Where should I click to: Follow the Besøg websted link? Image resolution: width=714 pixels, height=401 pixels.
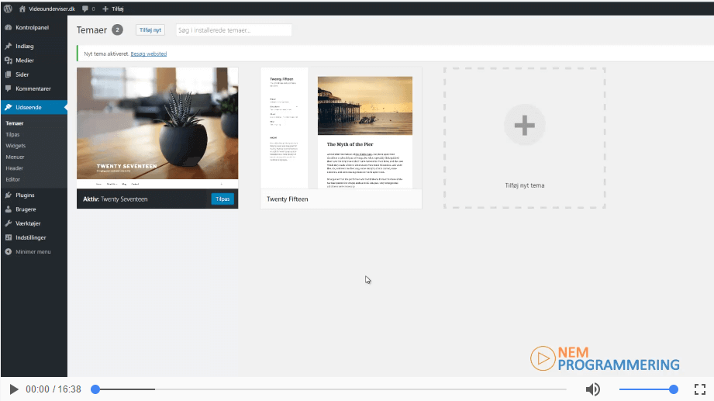coord(148,54)
